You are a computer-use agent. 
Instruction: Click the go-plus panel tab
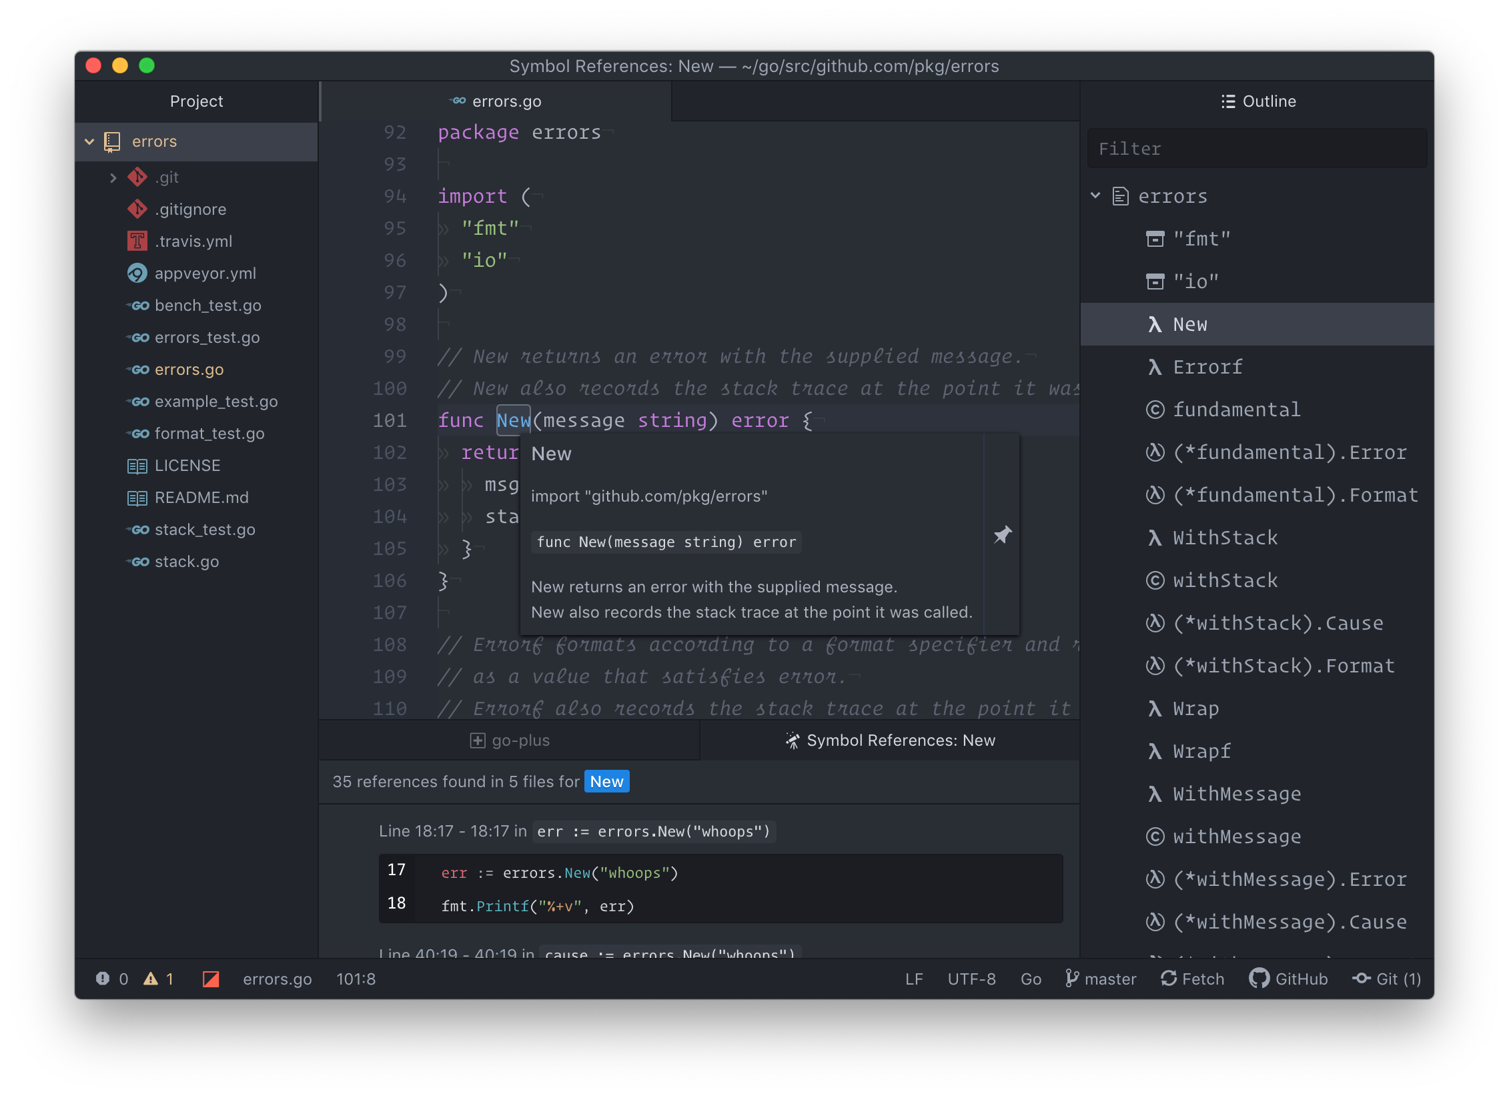pos(511,739)
